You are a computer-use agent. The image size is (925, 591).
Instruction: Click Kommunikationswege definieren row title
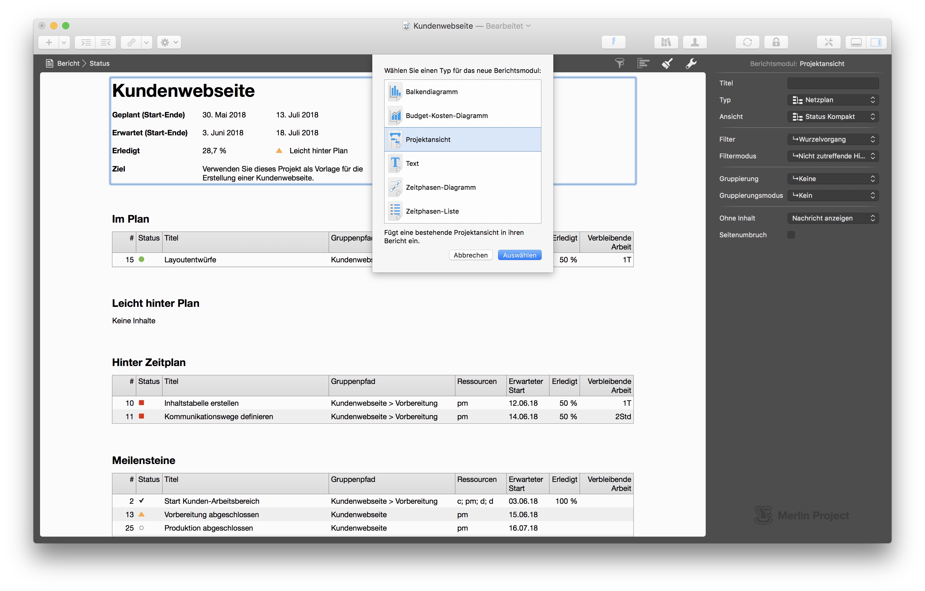pyautogui.click(x=219, y=417)
